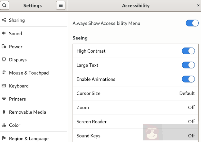This screenshot has height=142, width=201.
Task: Select Mouse & Touchpad in sidebar
Action: [29, 73]
